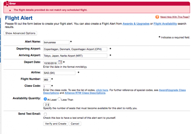Click the orange help question mark icon

click(x=157, y=17)
